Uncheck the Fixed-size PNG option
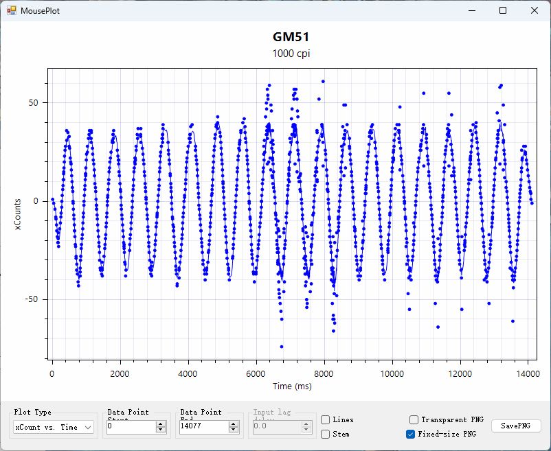This screenshot has width=551, height=451. [x=410, y=434]
